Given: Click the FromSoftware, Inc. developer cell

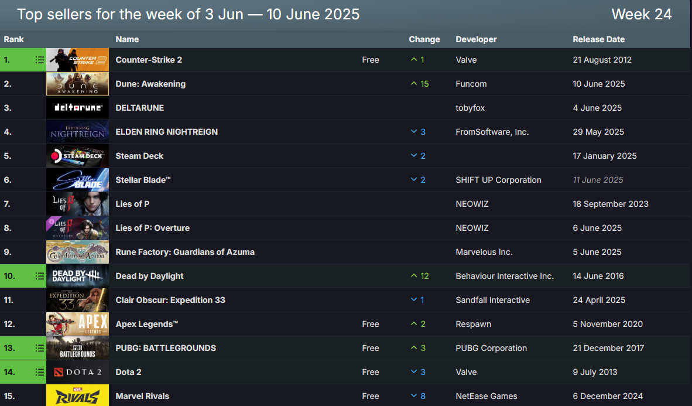Looking at the screenshot, I should (x=492, y=132).
